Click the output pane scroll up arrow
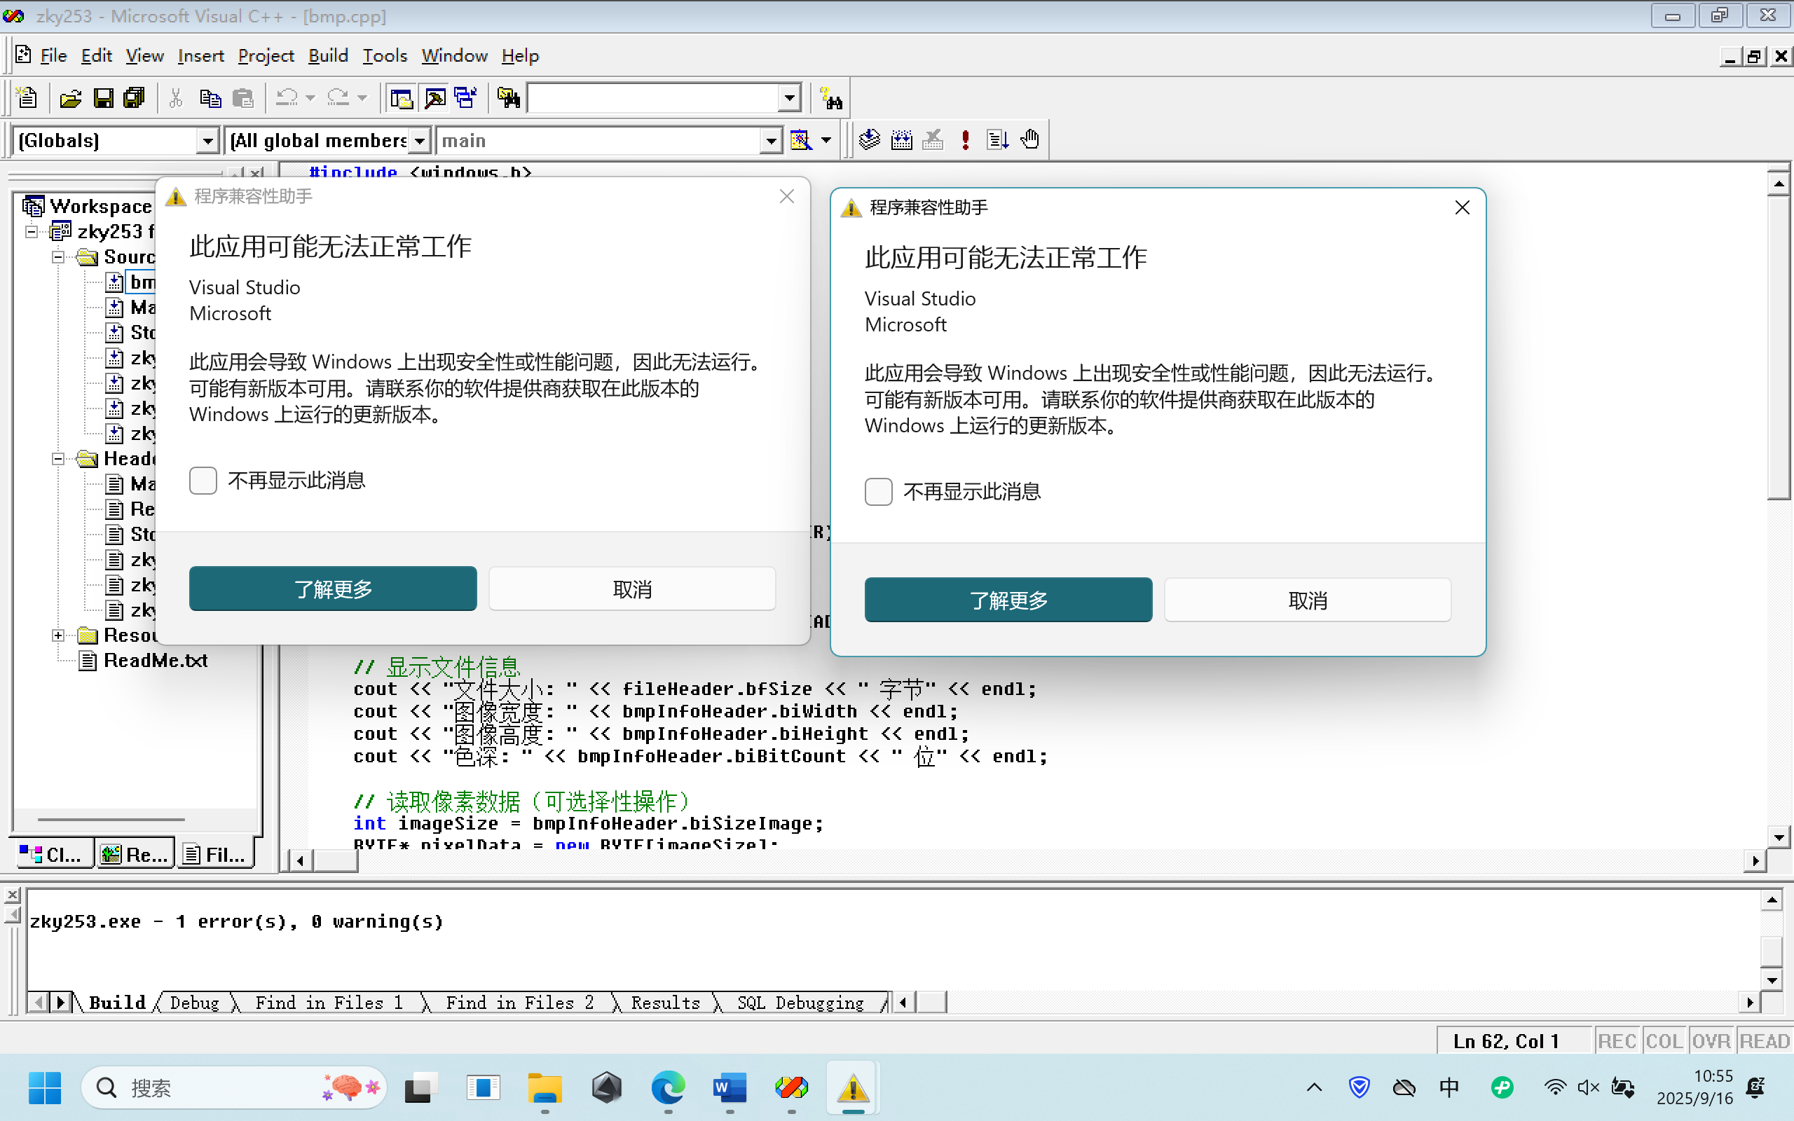This screenshot has height=1121, width=1794. click(x=1772, y=901)
